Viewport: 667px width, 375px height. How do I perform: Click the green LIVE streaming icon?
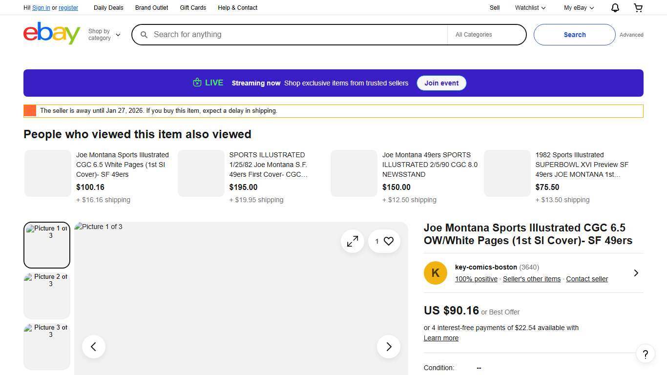pyautogui.click(x=197, y=83)
